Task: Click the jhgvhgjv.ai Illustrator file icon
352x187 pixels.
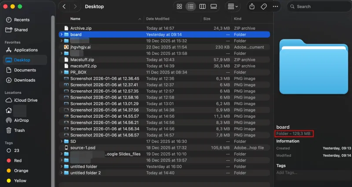Action: (x=66, y=47)
